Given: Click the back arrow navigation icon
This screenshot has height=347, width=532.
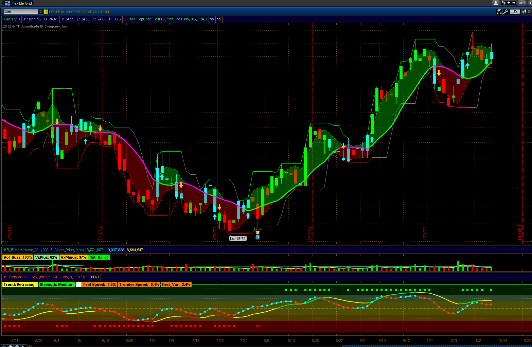Looking at the screenshot, I should pos(509,3).
